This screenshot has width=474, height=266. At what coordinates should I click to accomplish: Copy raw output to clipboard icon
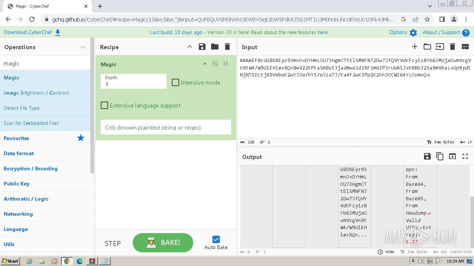click(440, 156)
